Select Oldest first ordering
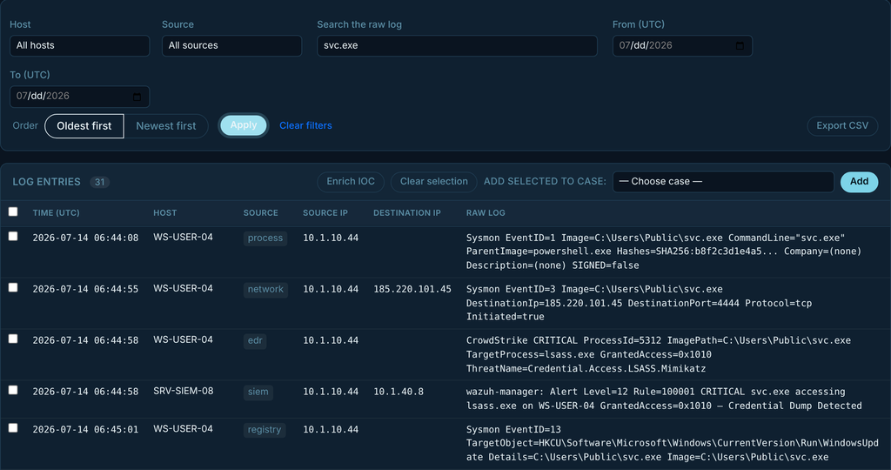 tap(84, 126)
